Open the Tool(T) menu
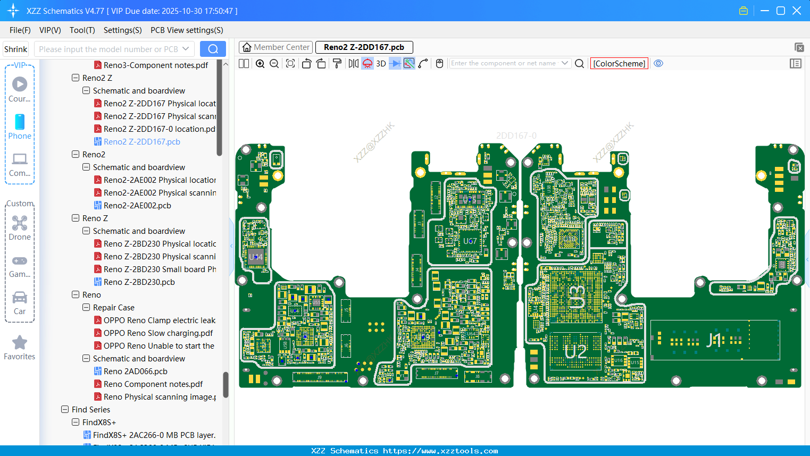The width and height of the screenshot is (810, 456). point(82,30)
